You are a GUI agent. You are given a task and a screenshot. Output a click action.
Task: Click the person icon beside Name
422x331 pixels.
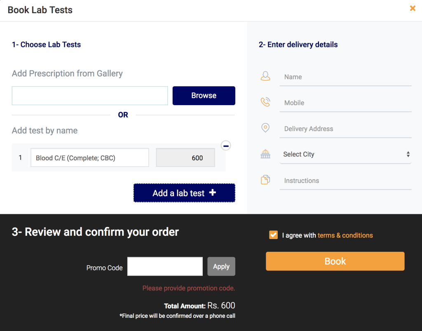point(265,76)
